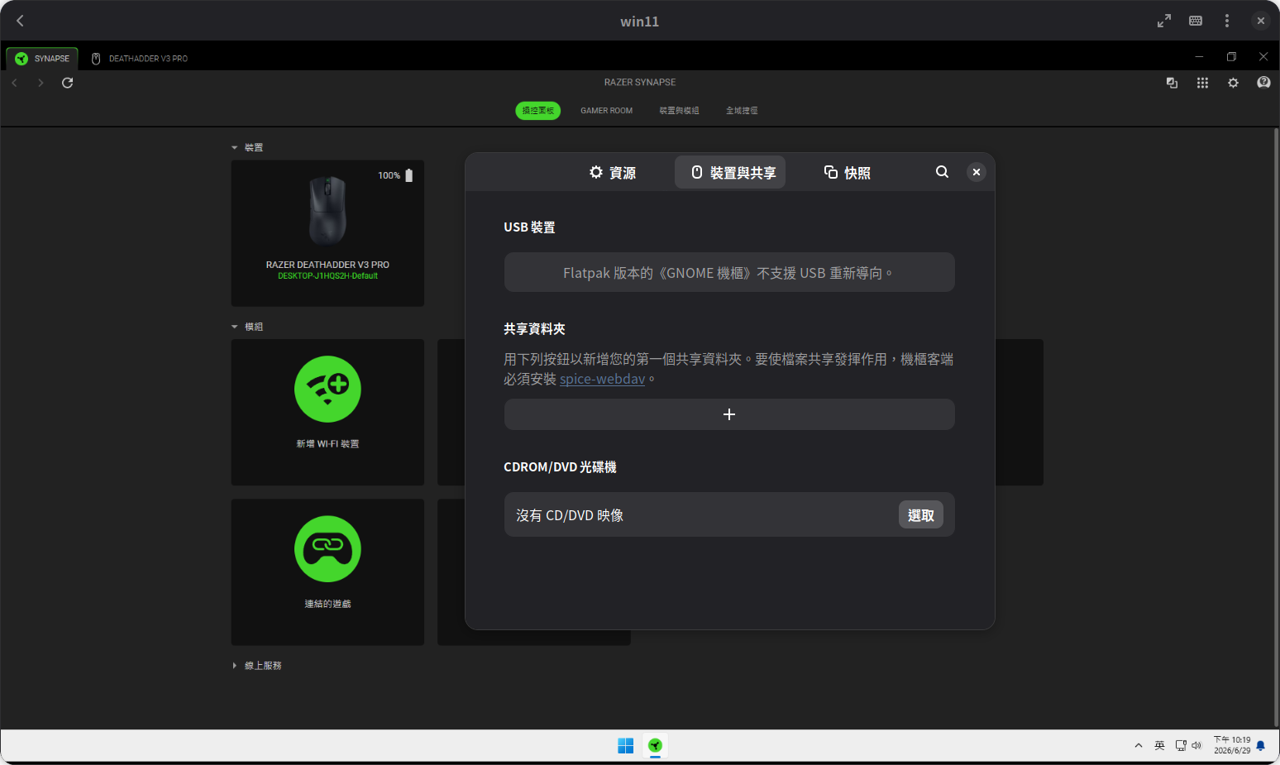1280x765 pixels.
Task: Open the volume tray icon
Action: click(1196, 746)
